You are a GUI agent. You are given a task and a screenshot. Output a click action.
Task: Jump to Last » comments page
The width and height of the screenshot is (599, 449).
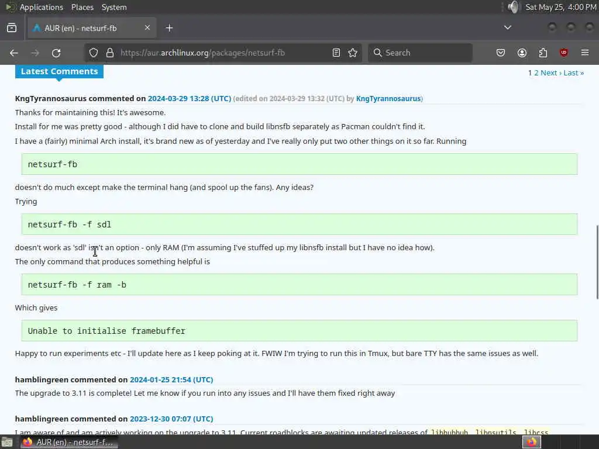574,73
